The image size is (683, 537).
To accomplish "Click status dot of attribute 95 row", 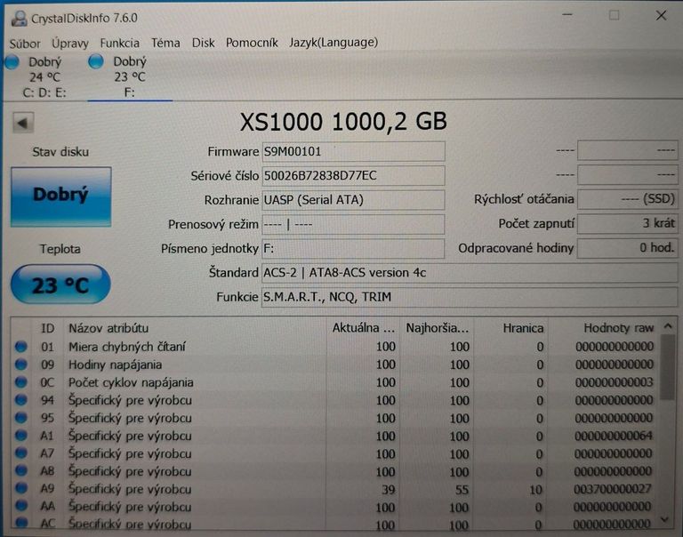I will pyautogui.click(x=21, y=418).
